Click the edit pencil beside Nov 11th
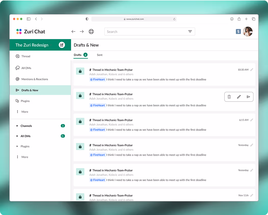 pyautogui.click(x=252, y=195)
